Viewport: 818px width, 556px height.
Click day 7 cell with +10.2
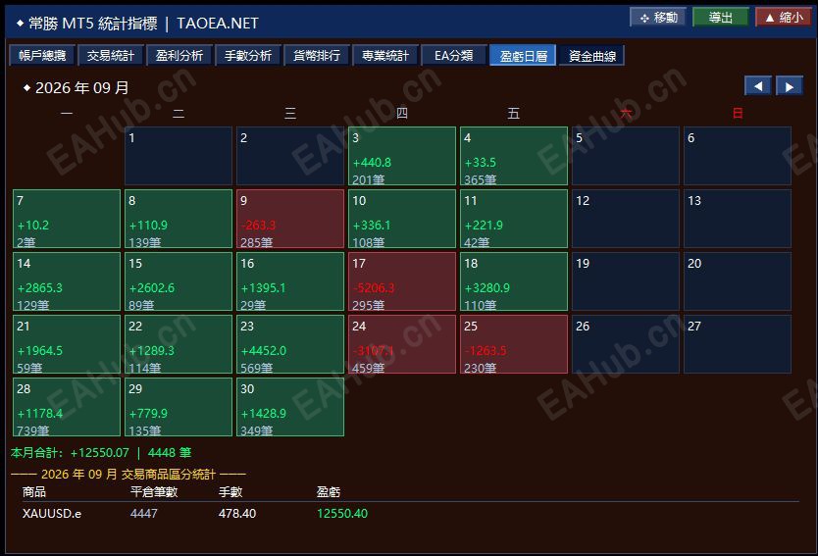[x=67, y=219]
